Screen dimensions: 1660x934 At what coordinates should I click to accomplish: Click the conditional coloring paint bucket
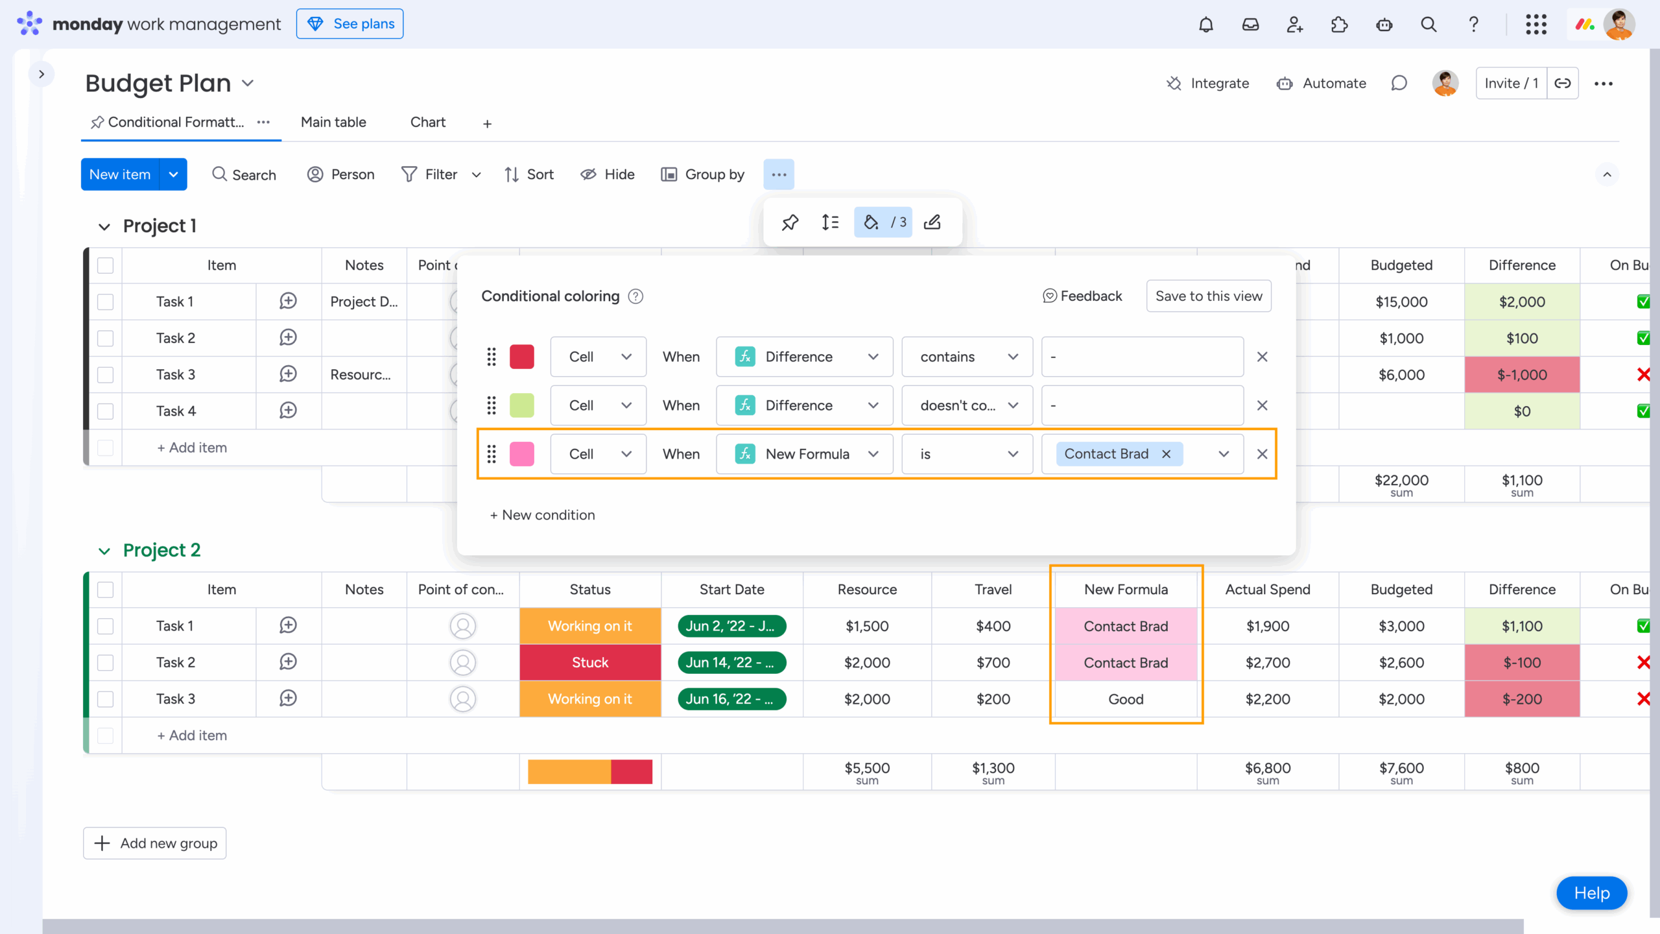click(872, 222)
